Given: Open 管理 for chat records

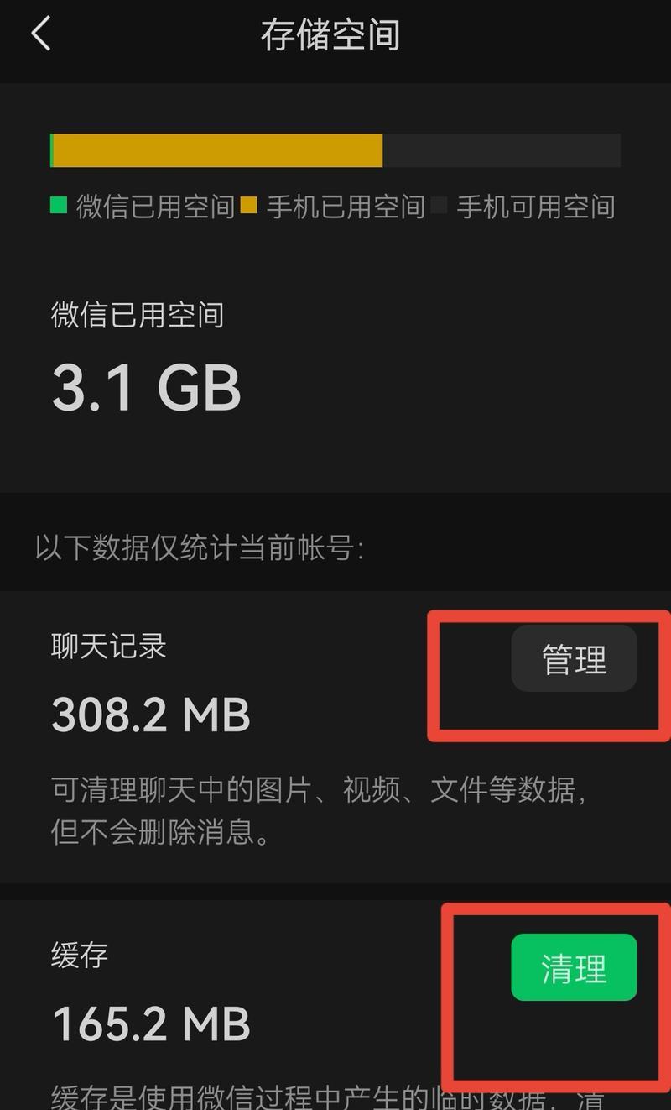Looking at the screenshot, I should pyautogui.click(x=575, y=659).
